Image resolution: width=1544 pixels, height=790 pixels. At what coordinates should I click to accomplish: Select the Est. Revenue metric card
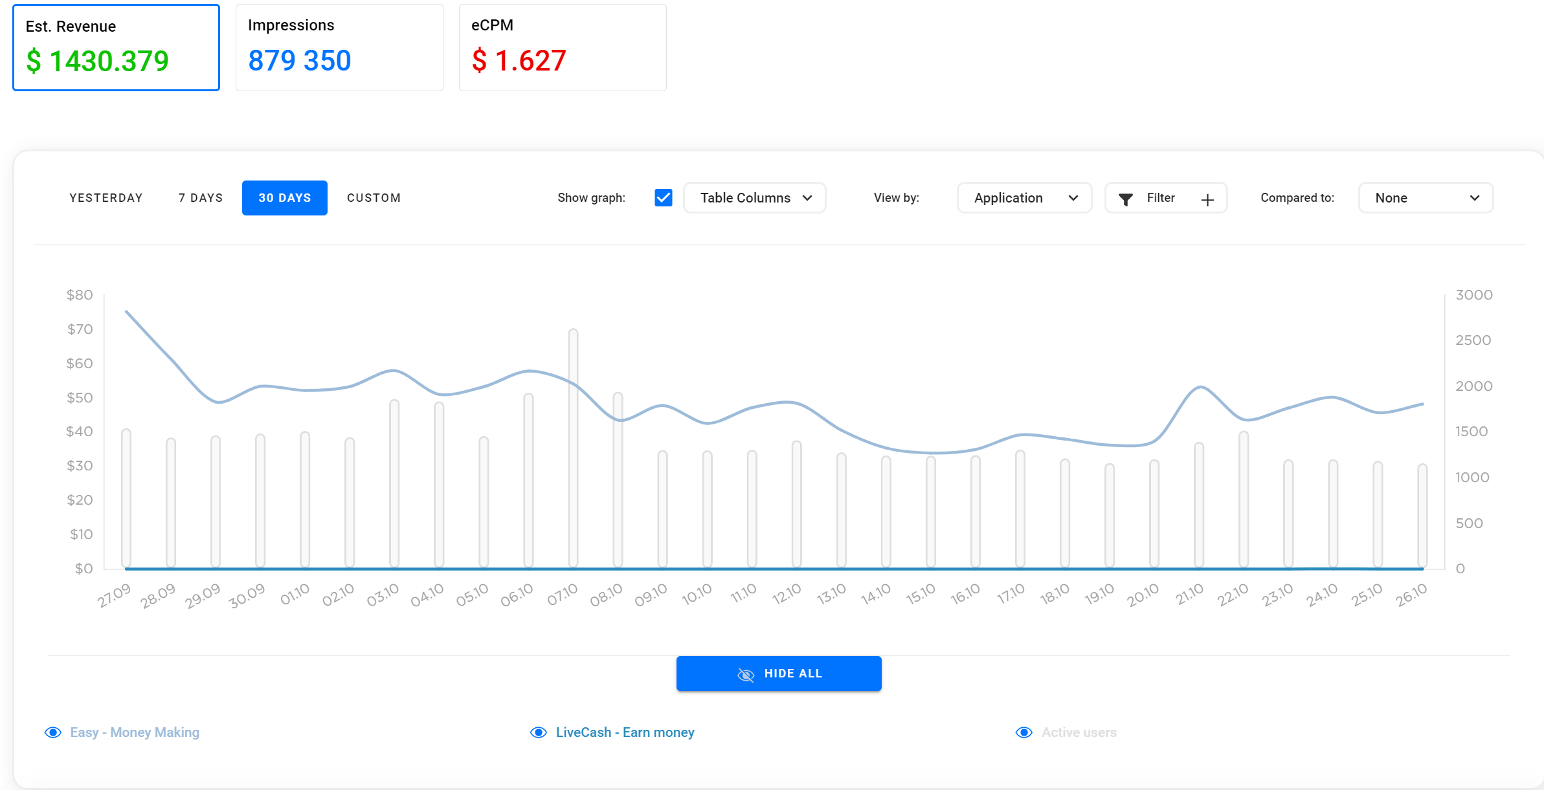point(117,48)
